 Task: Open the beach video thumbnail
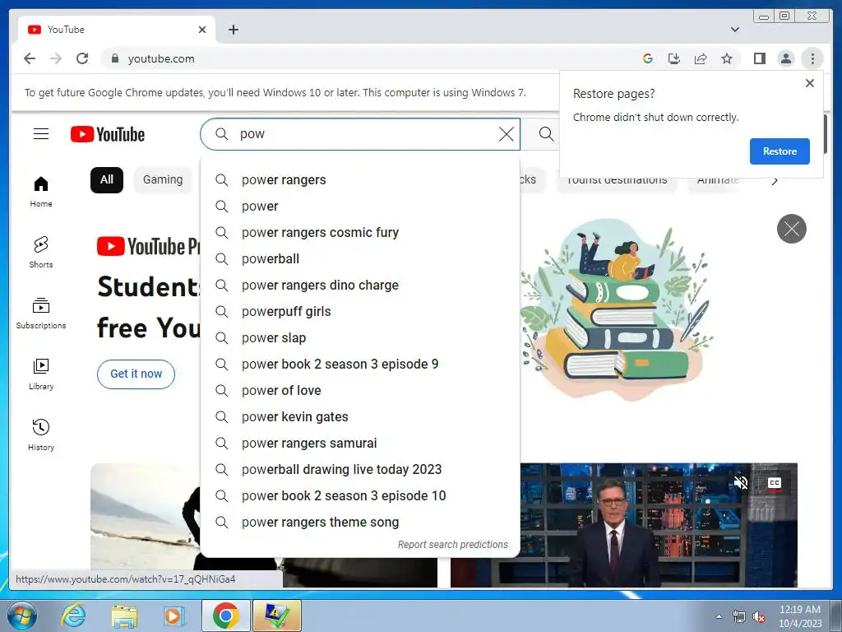point(145,516)
